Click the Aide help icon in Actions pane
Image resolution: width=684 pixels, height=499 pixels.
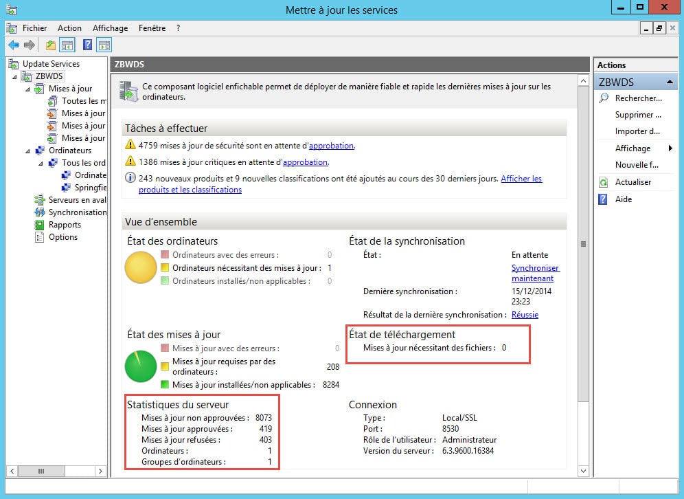[604, 199]
